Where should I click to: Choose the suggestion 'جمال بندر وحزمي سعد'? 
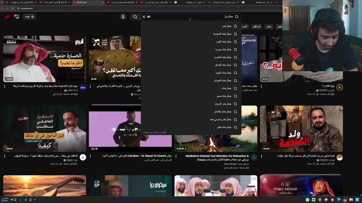point(191,120)
